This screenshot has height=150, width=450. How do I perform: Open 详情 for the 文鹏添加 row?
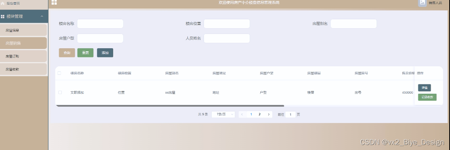[425, 88]
